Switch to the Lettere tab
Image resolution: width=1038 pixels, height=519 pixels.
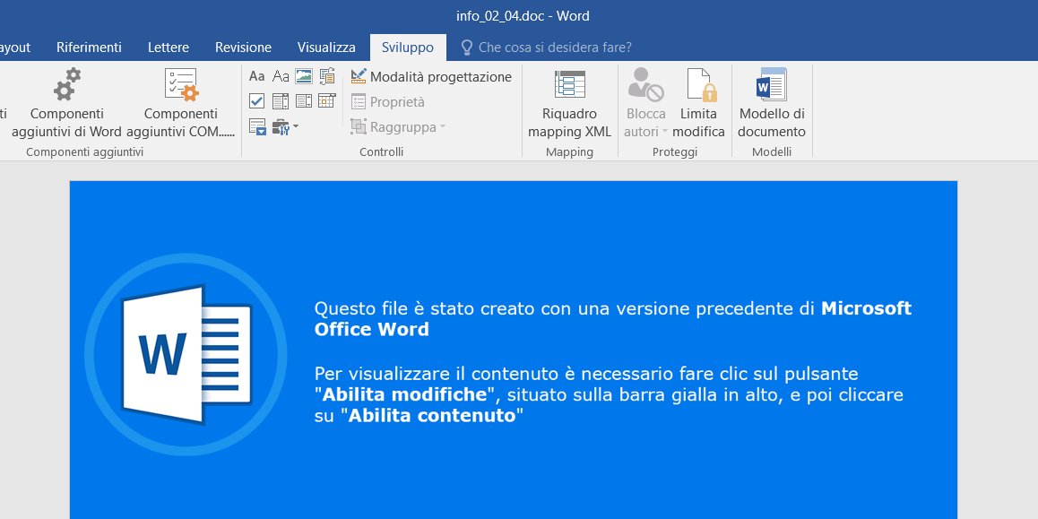pos(169,48)
